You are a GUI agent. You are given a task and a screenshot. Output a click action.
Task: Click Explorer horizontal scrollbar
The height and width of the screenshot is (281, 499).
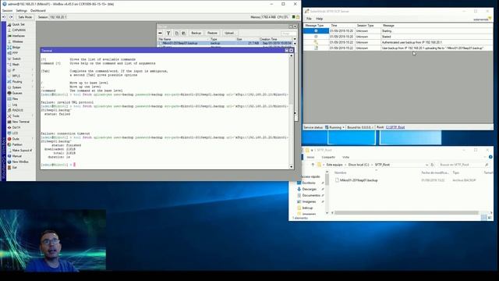click(x=406, y=213)
